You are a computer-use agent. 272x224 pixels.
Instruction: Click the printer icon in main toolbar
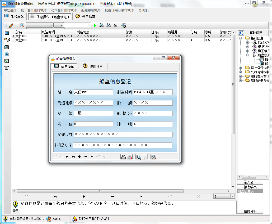tap(123, 25)
